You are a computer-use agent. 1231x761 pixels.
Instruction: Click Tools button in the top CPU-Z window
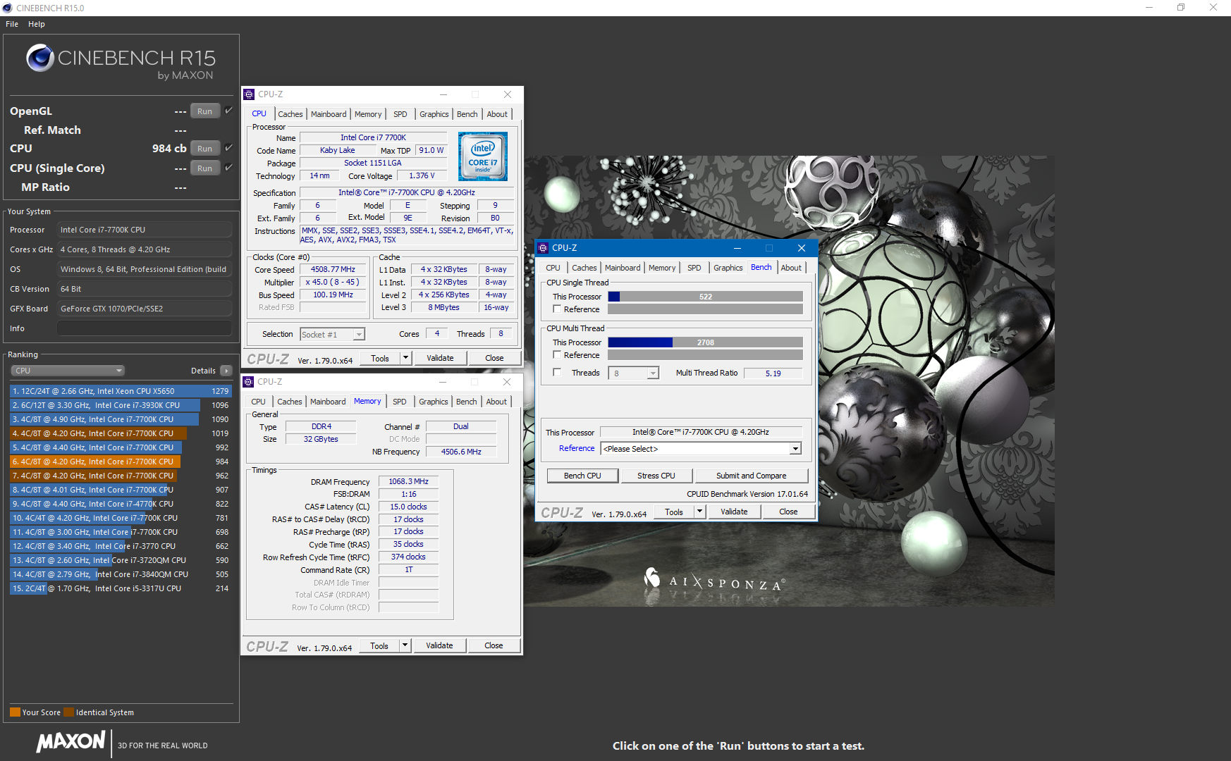380,358
